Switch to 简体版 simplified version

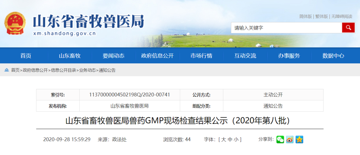306,17
